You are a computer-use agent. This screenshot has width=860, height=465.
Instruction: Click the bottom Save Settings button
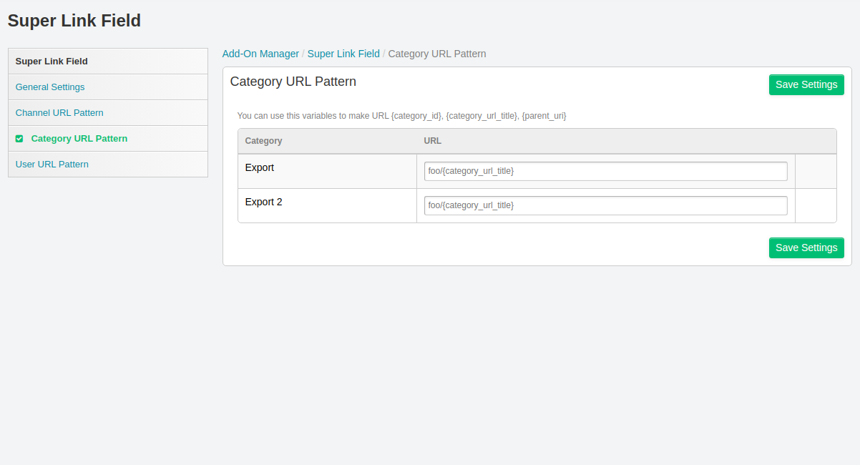tap(806, 248)
